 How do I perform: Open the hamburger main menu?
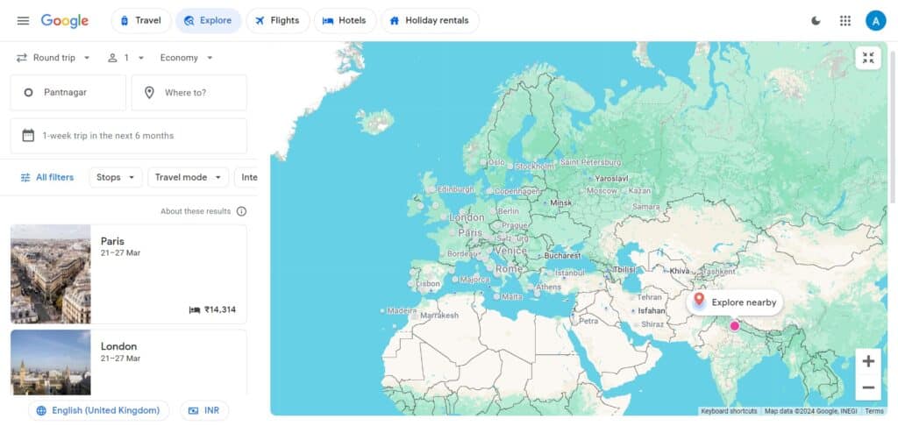(x=23, y=20)
